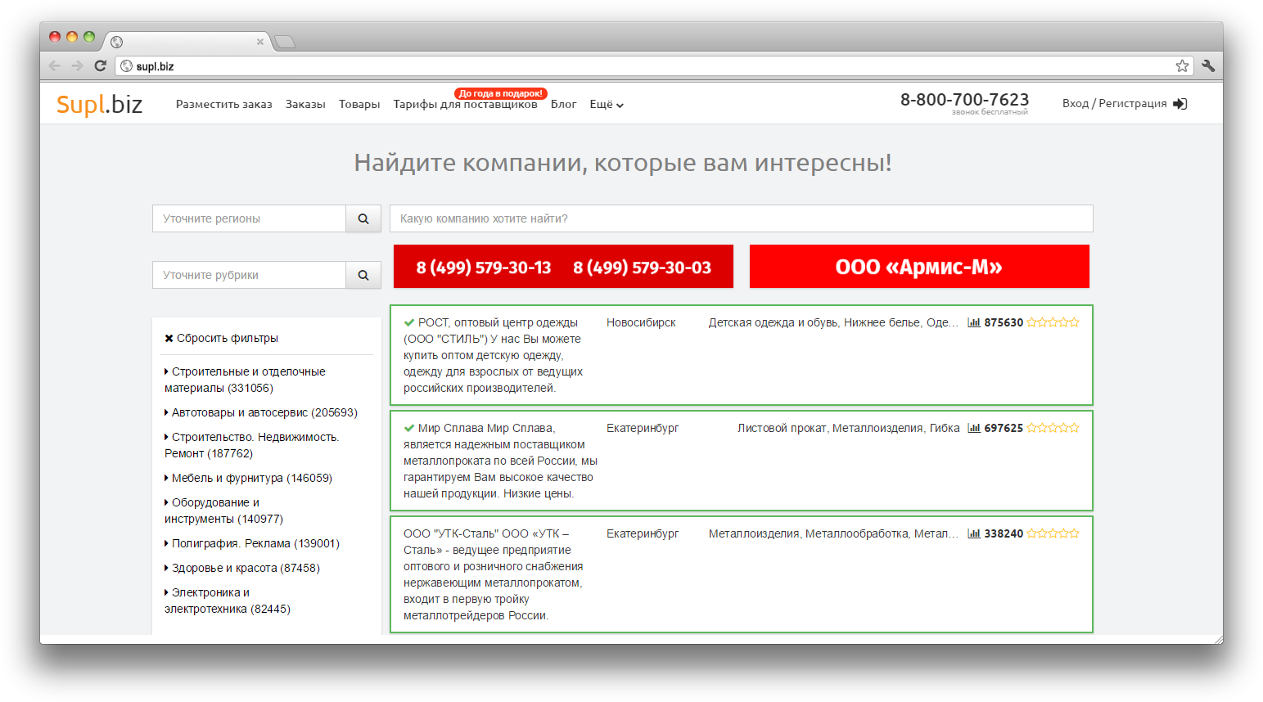This screenshot has height=702, width=1263.
Task: Open the Блог page
Action: tap(563, 104)
